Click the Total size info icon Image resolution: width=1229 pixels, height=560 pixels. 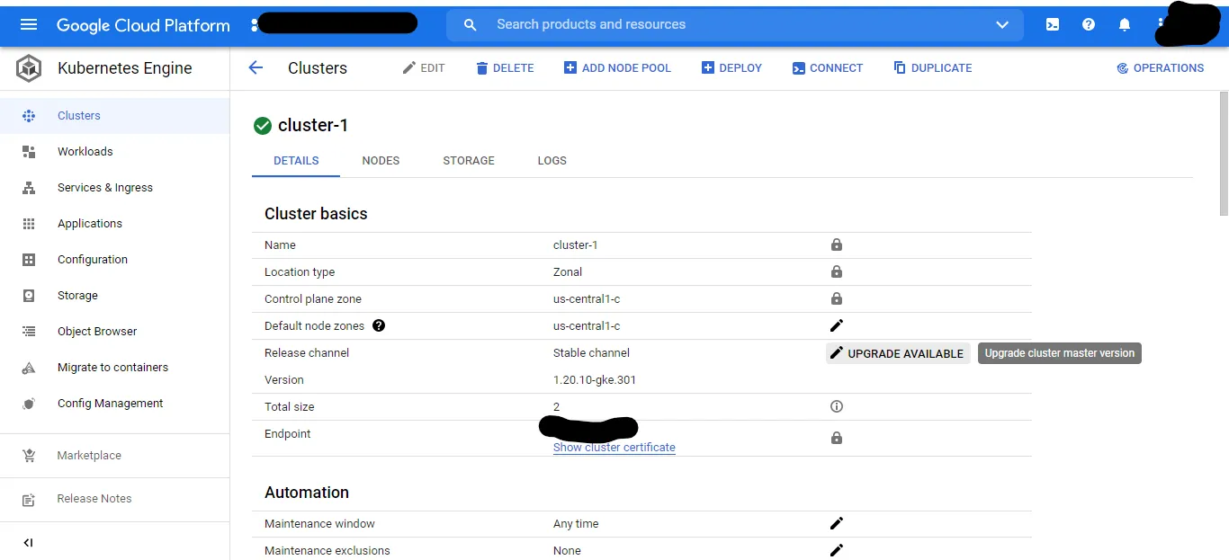(x=837, y=406)
